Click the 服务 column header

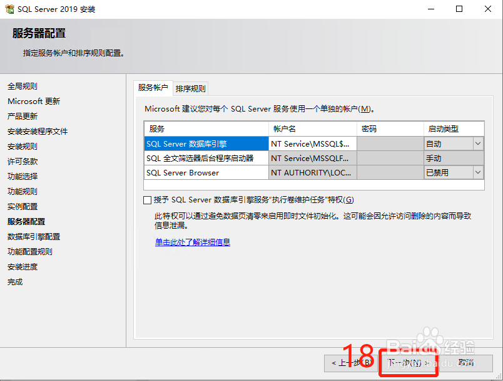point(206,129)
